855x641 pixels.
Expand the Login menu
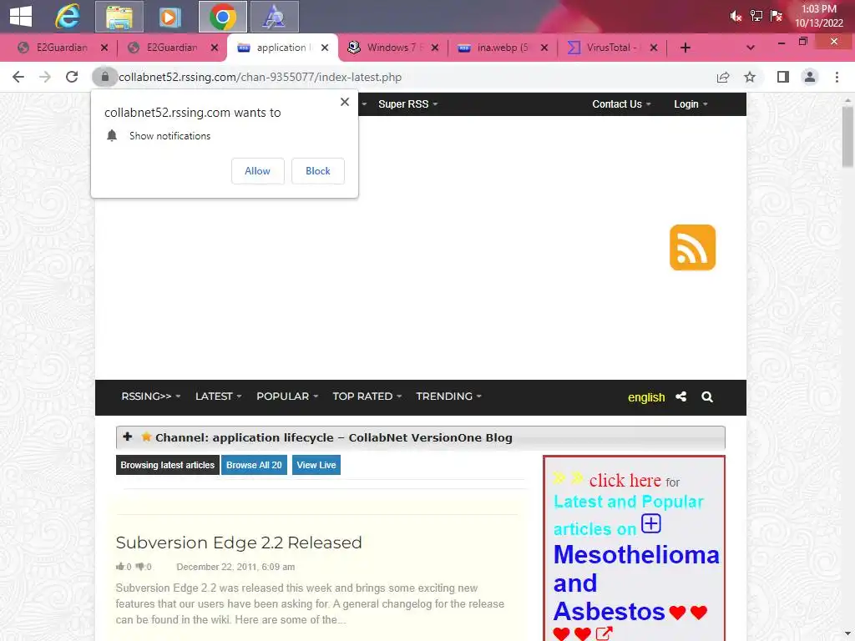[x=691, y=104]
